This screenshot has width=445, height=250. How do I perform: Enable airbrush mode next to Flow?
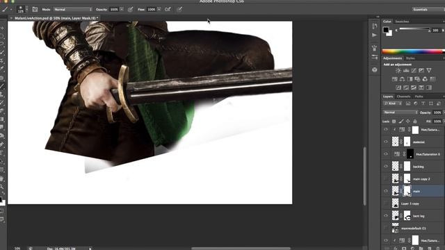[x=168, y=9]
